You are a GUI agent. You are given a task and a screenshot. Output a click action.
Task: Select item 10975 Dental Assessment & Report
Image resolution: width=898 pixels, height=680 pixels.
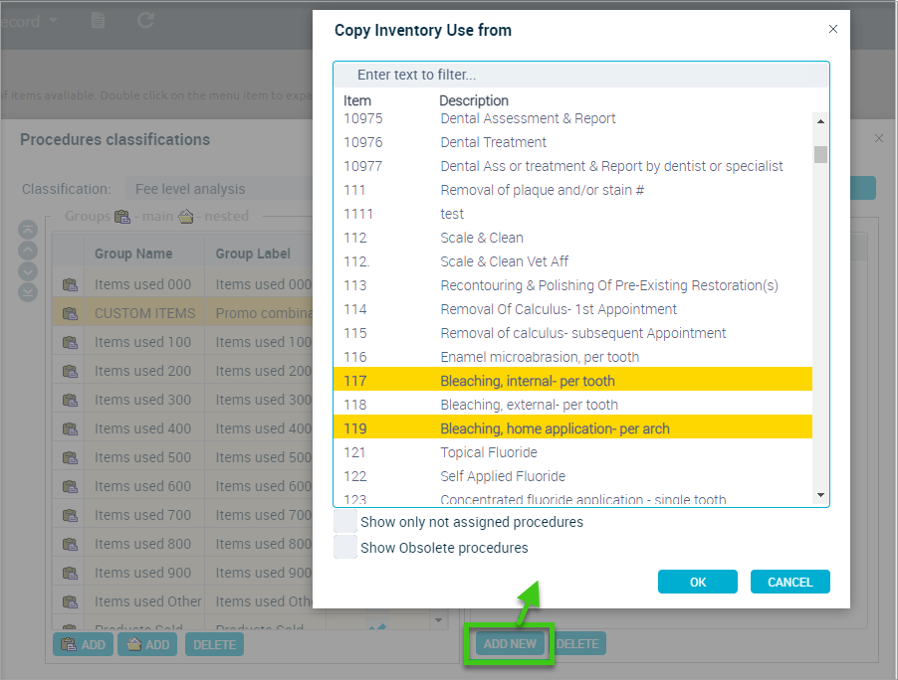coord(572,118)
